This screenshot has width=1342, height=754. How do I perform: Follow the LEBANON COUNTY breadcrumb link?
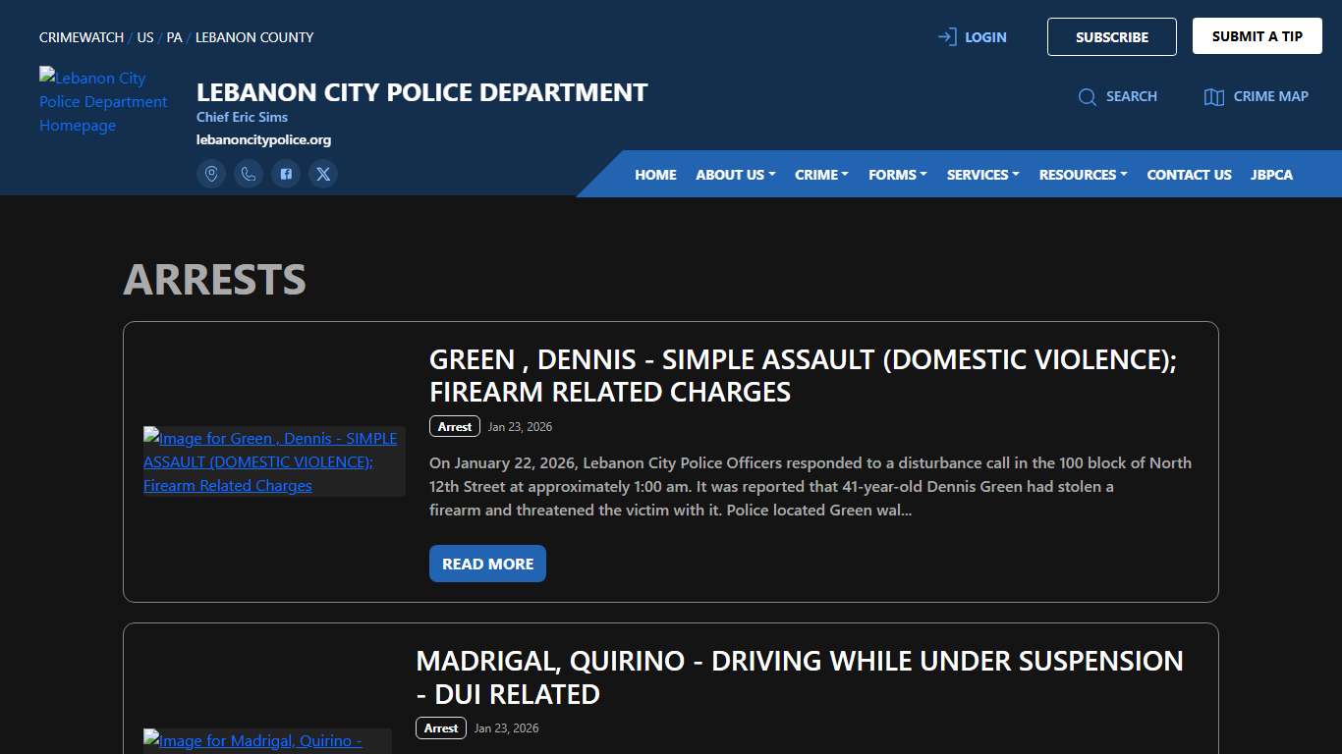[x=253, y=37]
